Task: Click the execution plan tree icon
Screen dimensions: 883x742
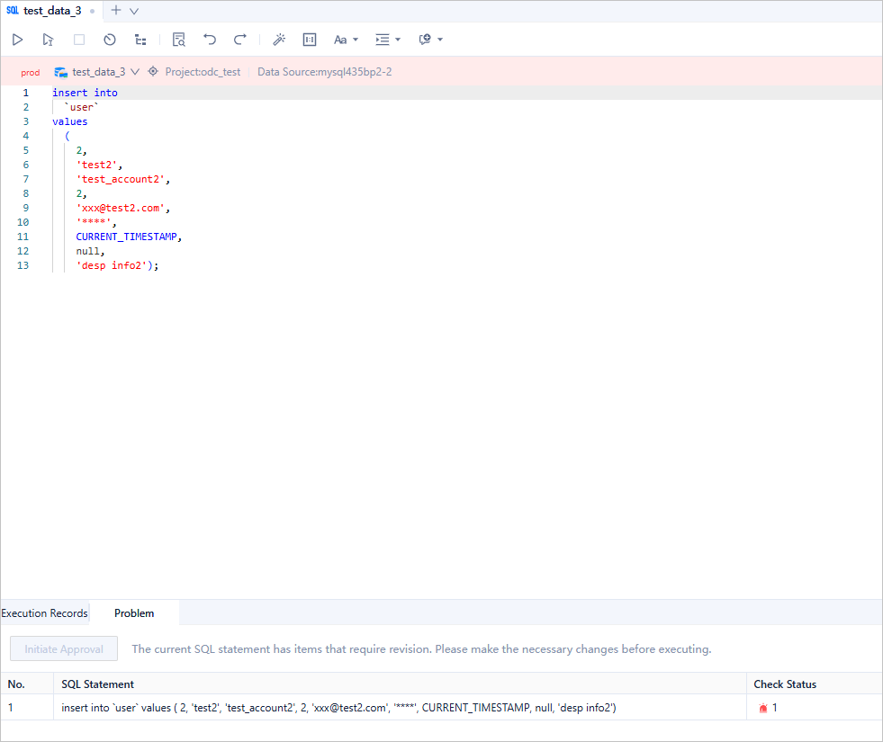Action: tap(140, 40)
